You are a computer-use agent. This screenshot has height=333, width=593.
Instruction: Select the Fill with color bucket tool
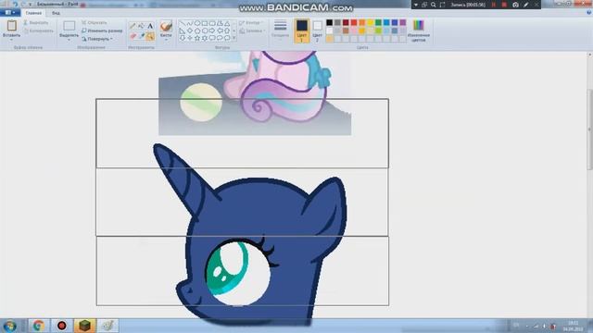coord(141,26)
